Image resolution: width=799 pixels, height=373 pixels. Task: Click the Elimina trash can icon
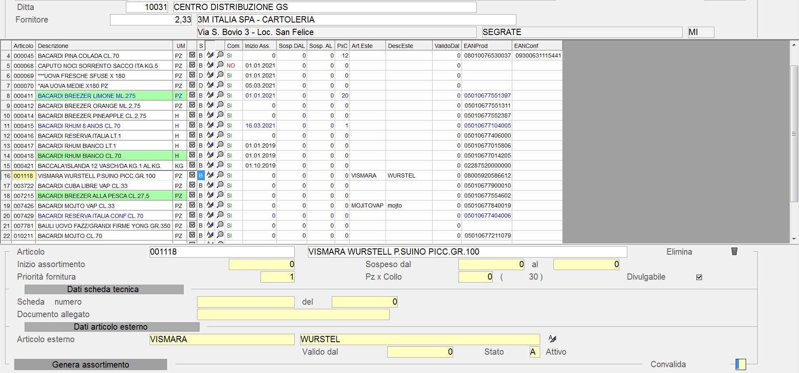click(734, 251)
